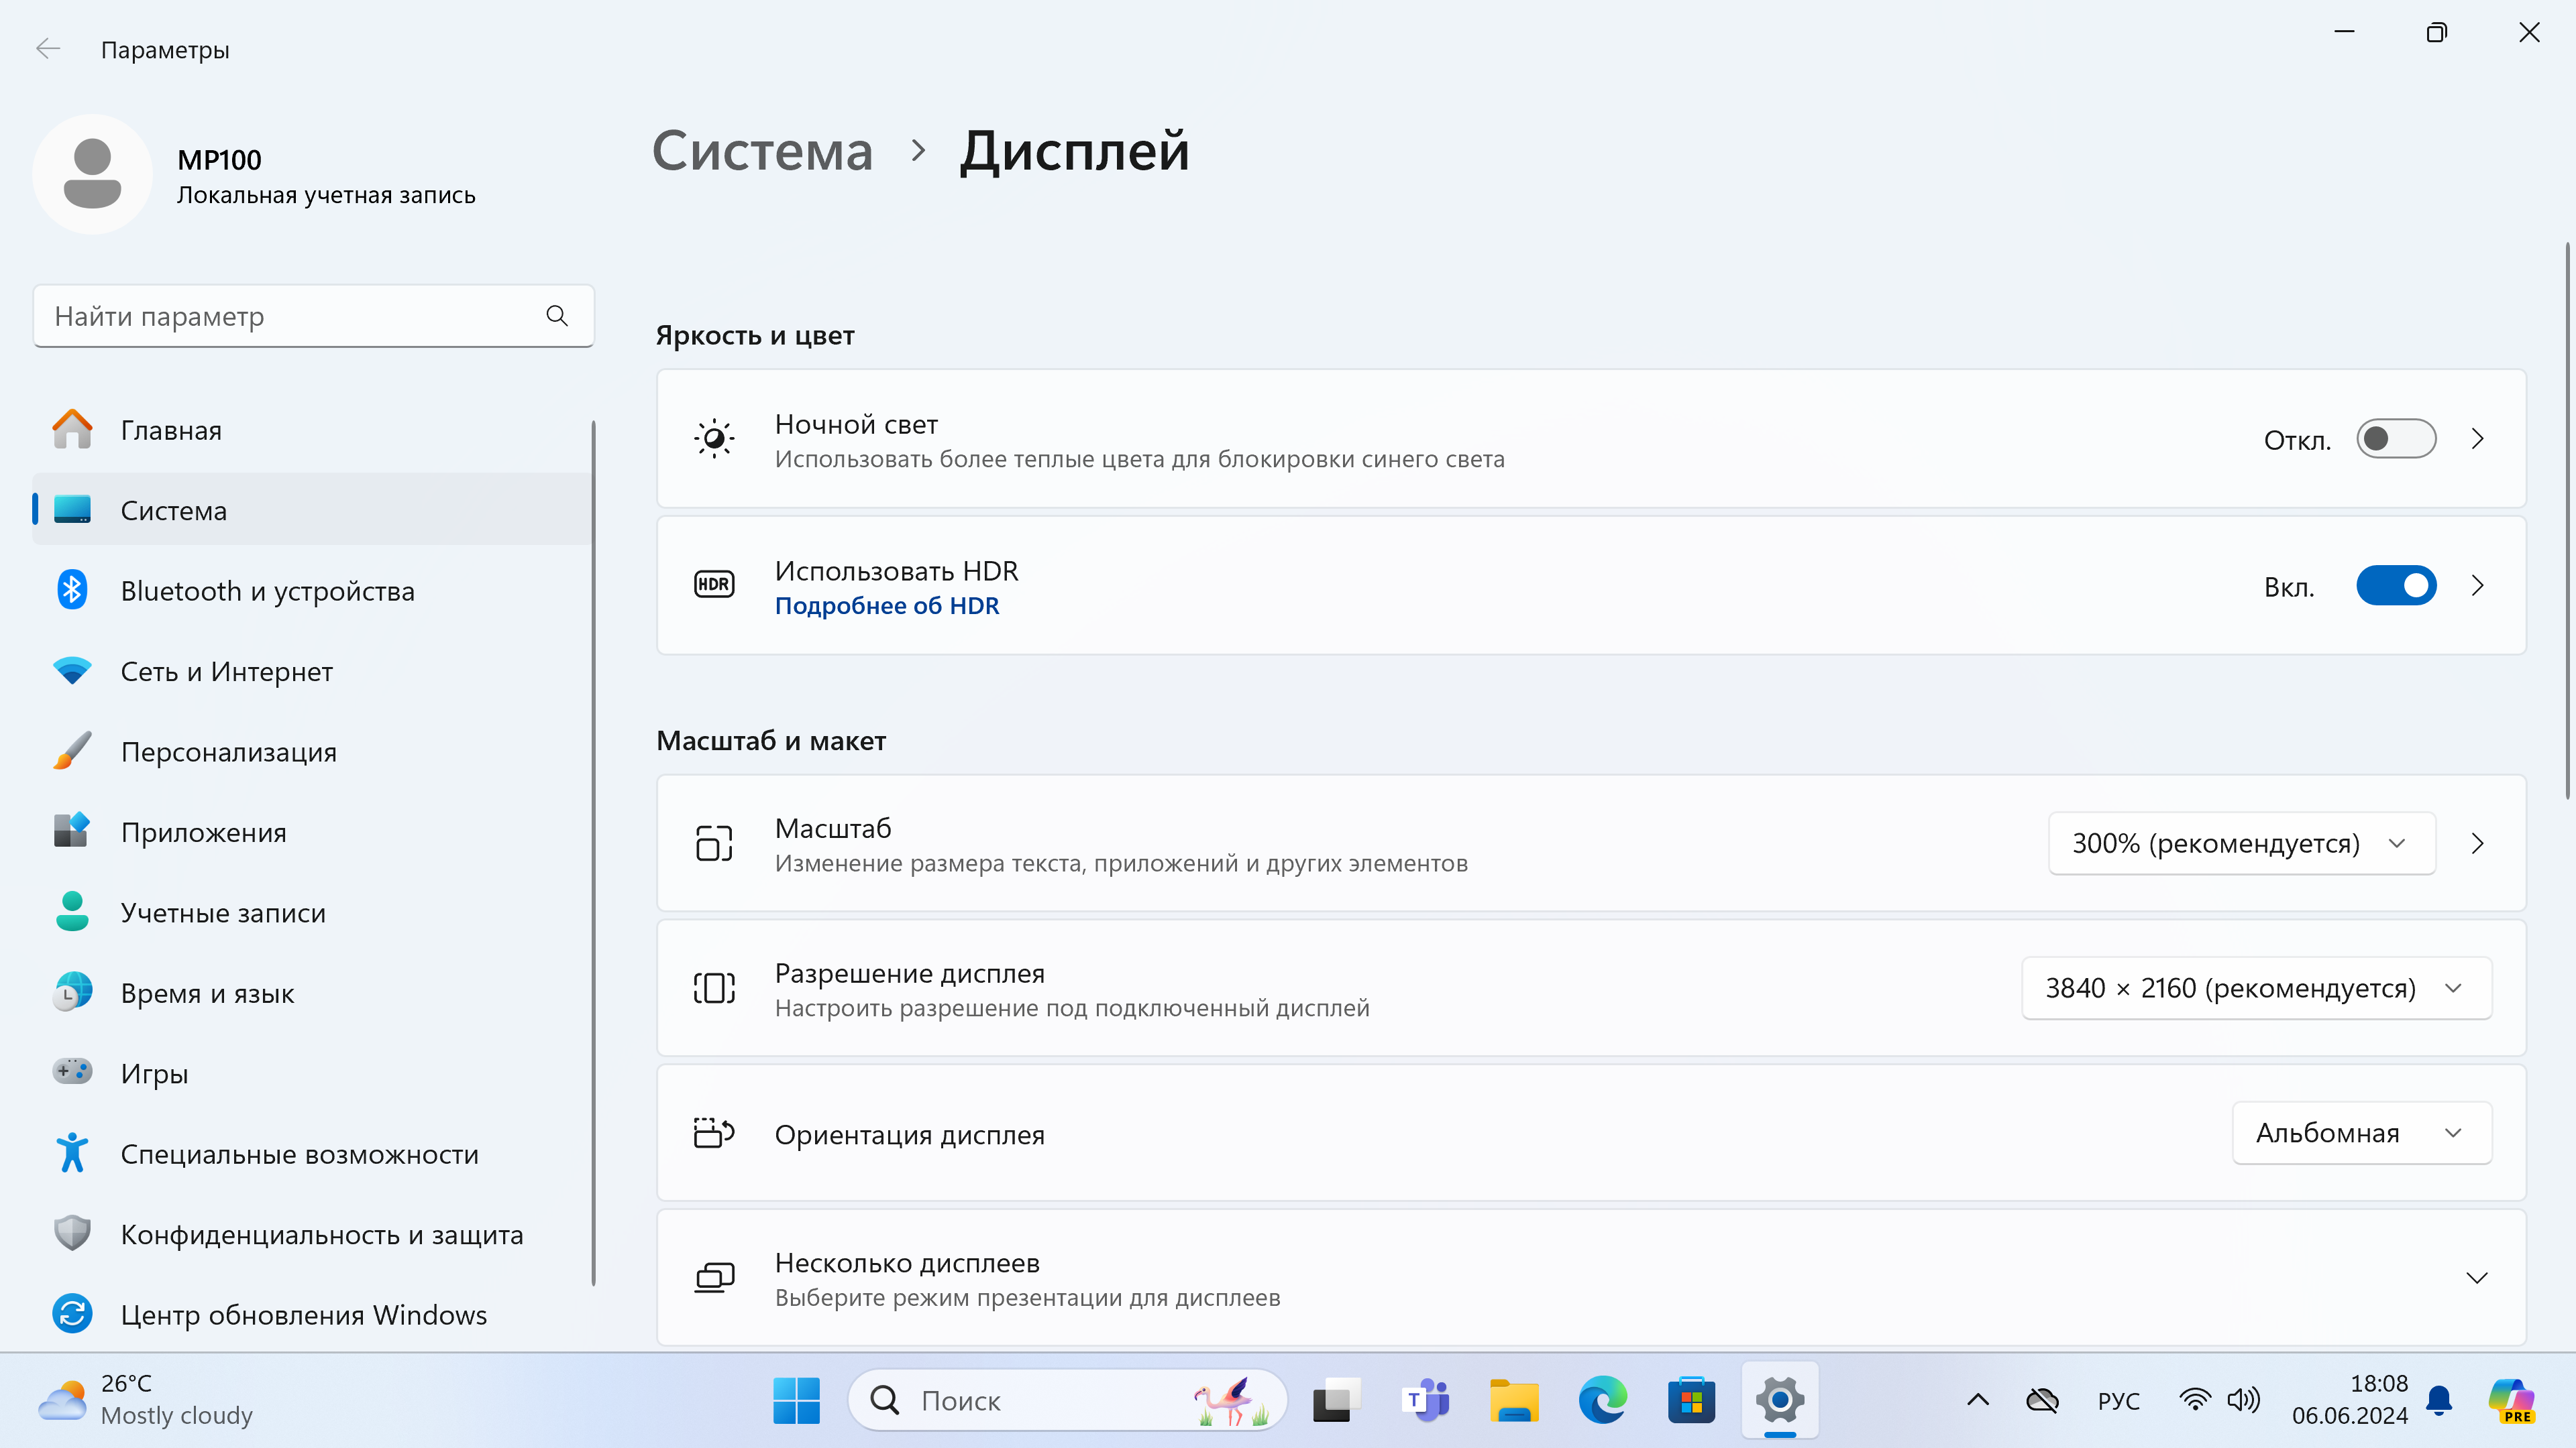This screenshot has height=1448, width=2576.
Task: Select Сеть и Интернет in sidebar
Action: click(226, 672)
